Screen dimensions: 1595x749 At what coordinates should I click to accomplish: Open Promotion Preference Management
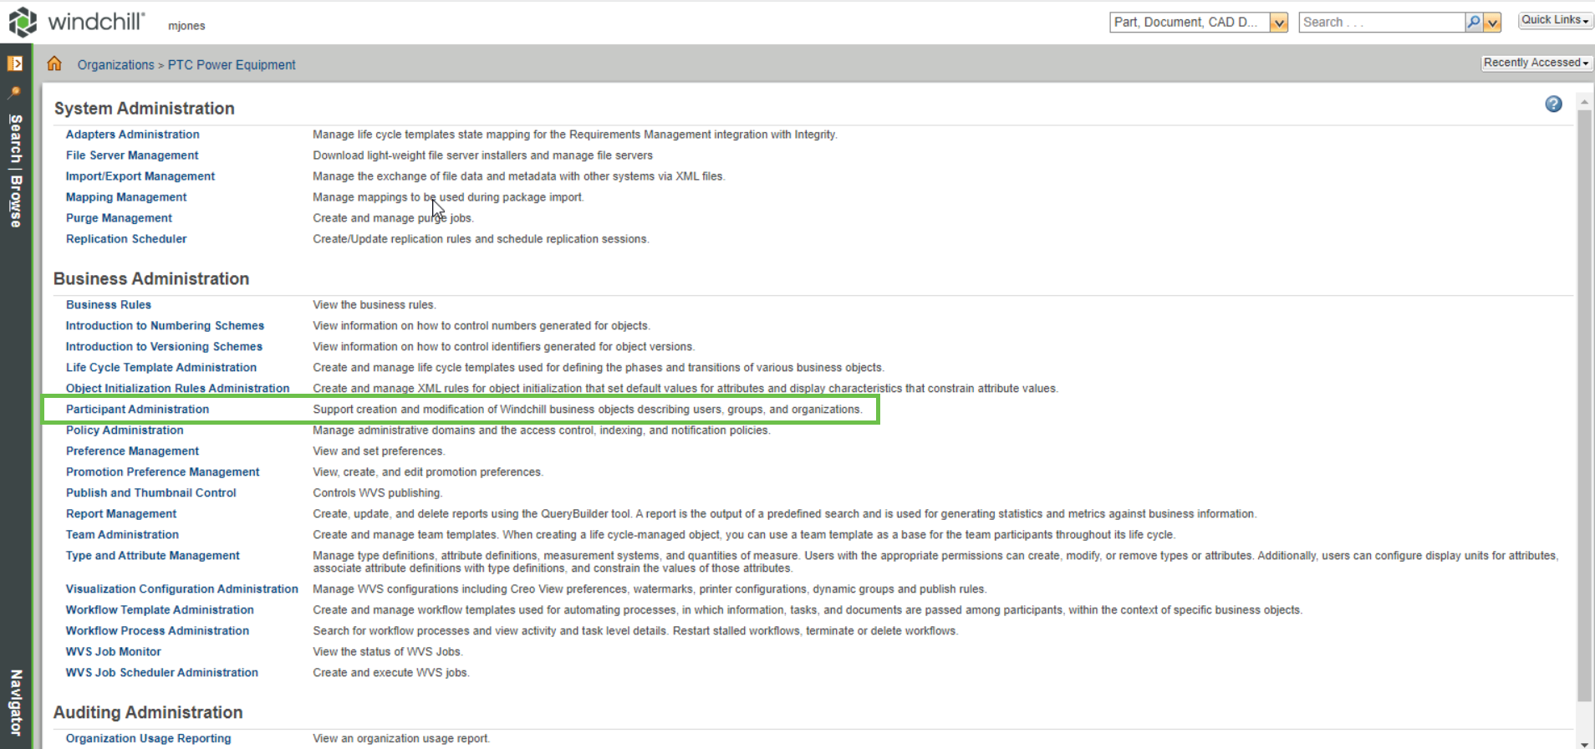[x=163, y=472]
